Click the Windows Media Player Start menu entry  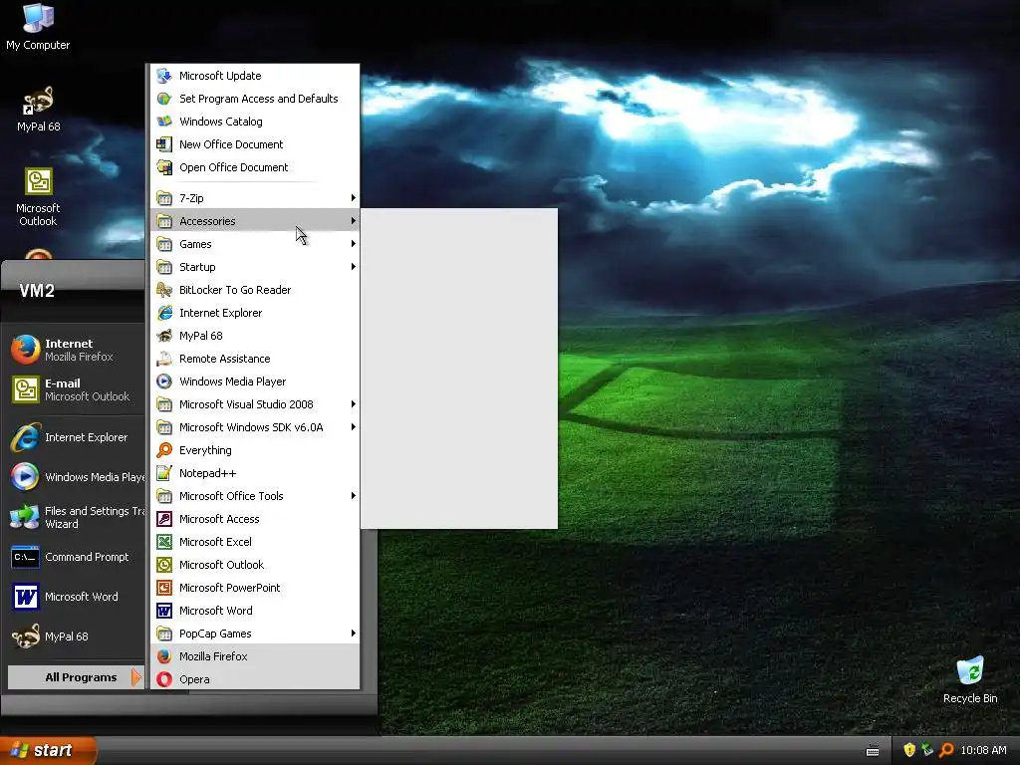pyautogui.click(x=75, y=477)
